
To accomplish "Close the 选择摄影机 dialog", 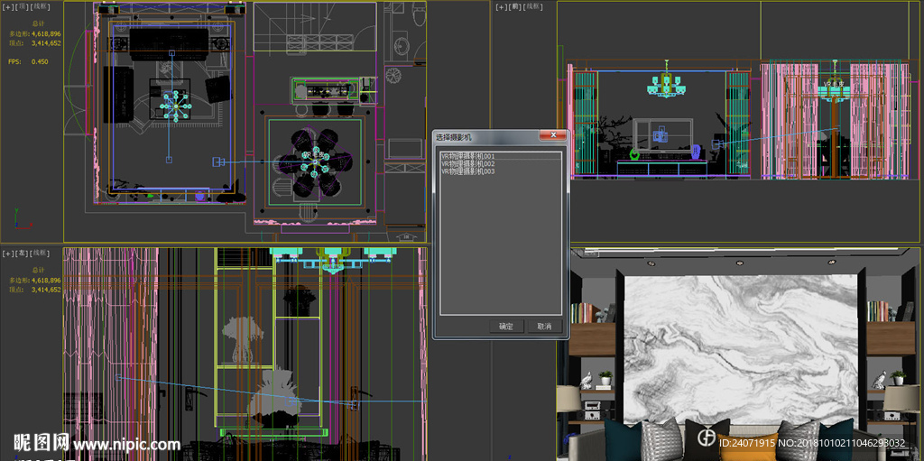I will 553,135.
